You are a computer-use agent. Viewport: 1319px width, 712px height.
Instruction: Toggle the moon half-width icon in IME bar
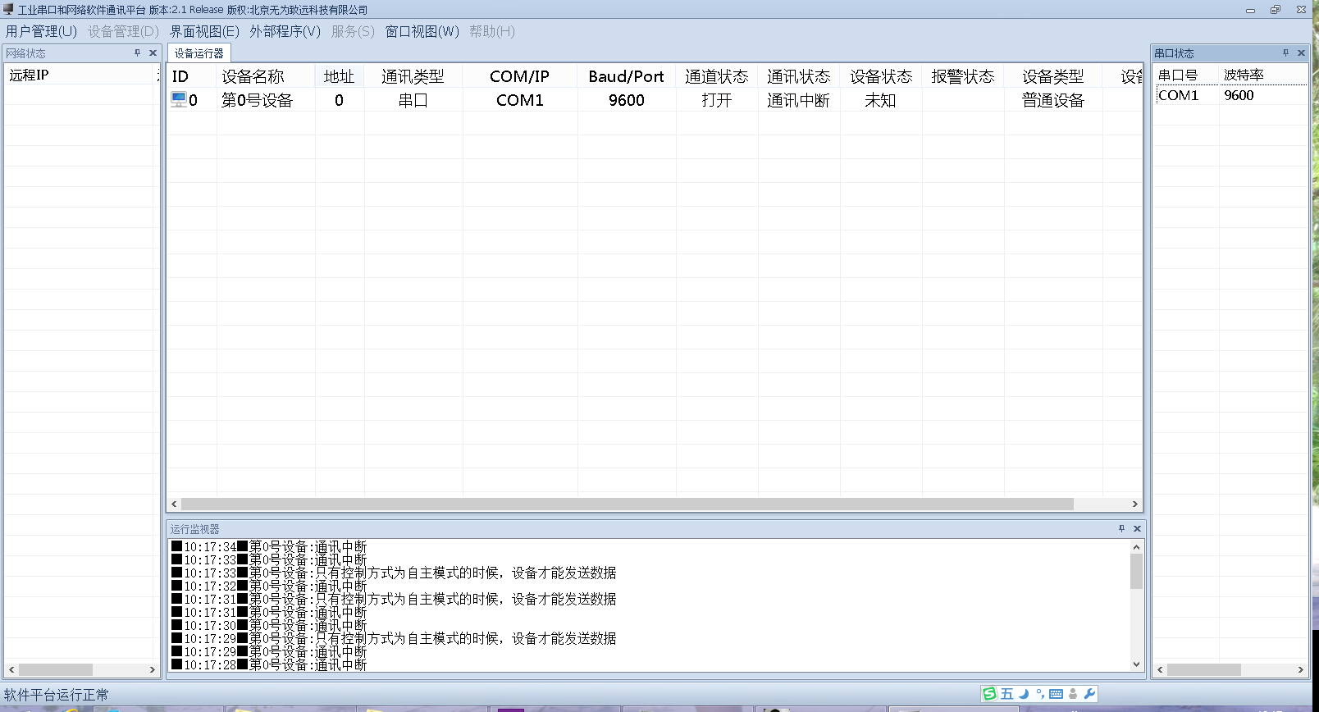point(1024,694)
